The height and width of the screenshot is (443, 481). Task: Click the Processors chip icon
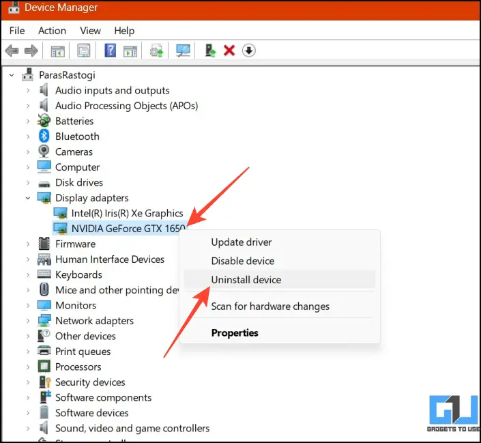click(x=44, y=367)
